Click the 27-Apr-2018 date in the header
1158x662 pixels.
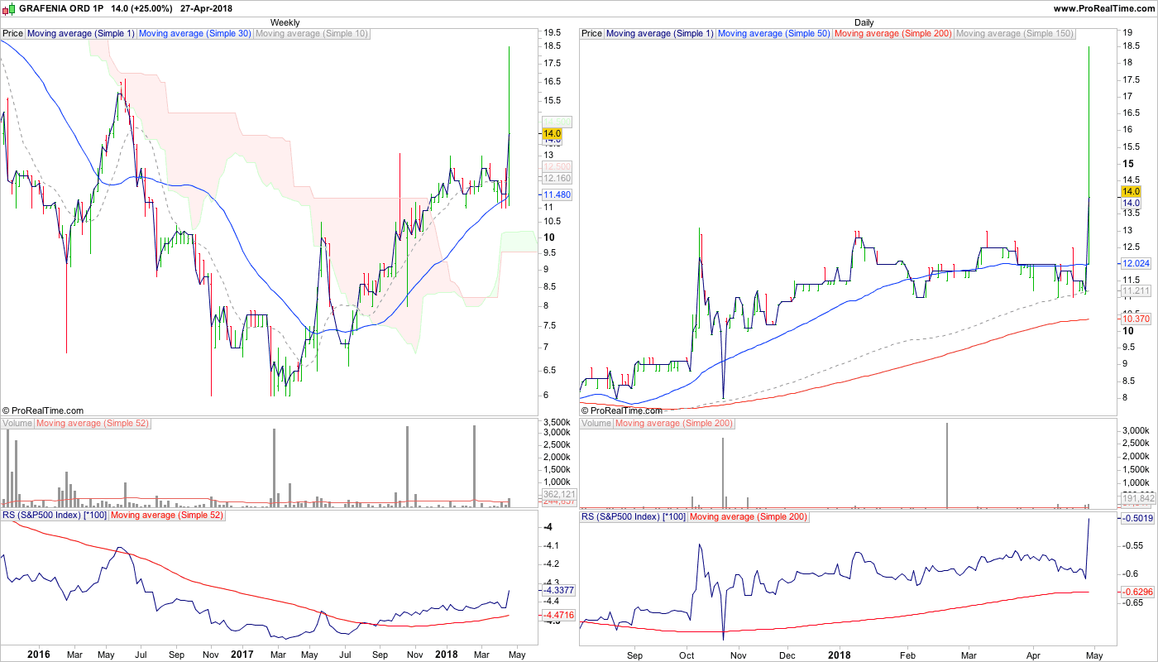pos(205,8)
